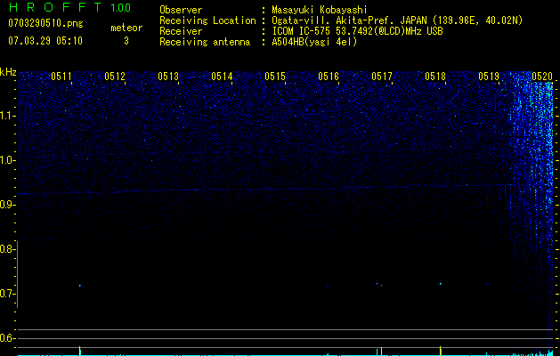Click the 0514 time axis label
This screenshot has height=356, width=560.
click(222, 76)
